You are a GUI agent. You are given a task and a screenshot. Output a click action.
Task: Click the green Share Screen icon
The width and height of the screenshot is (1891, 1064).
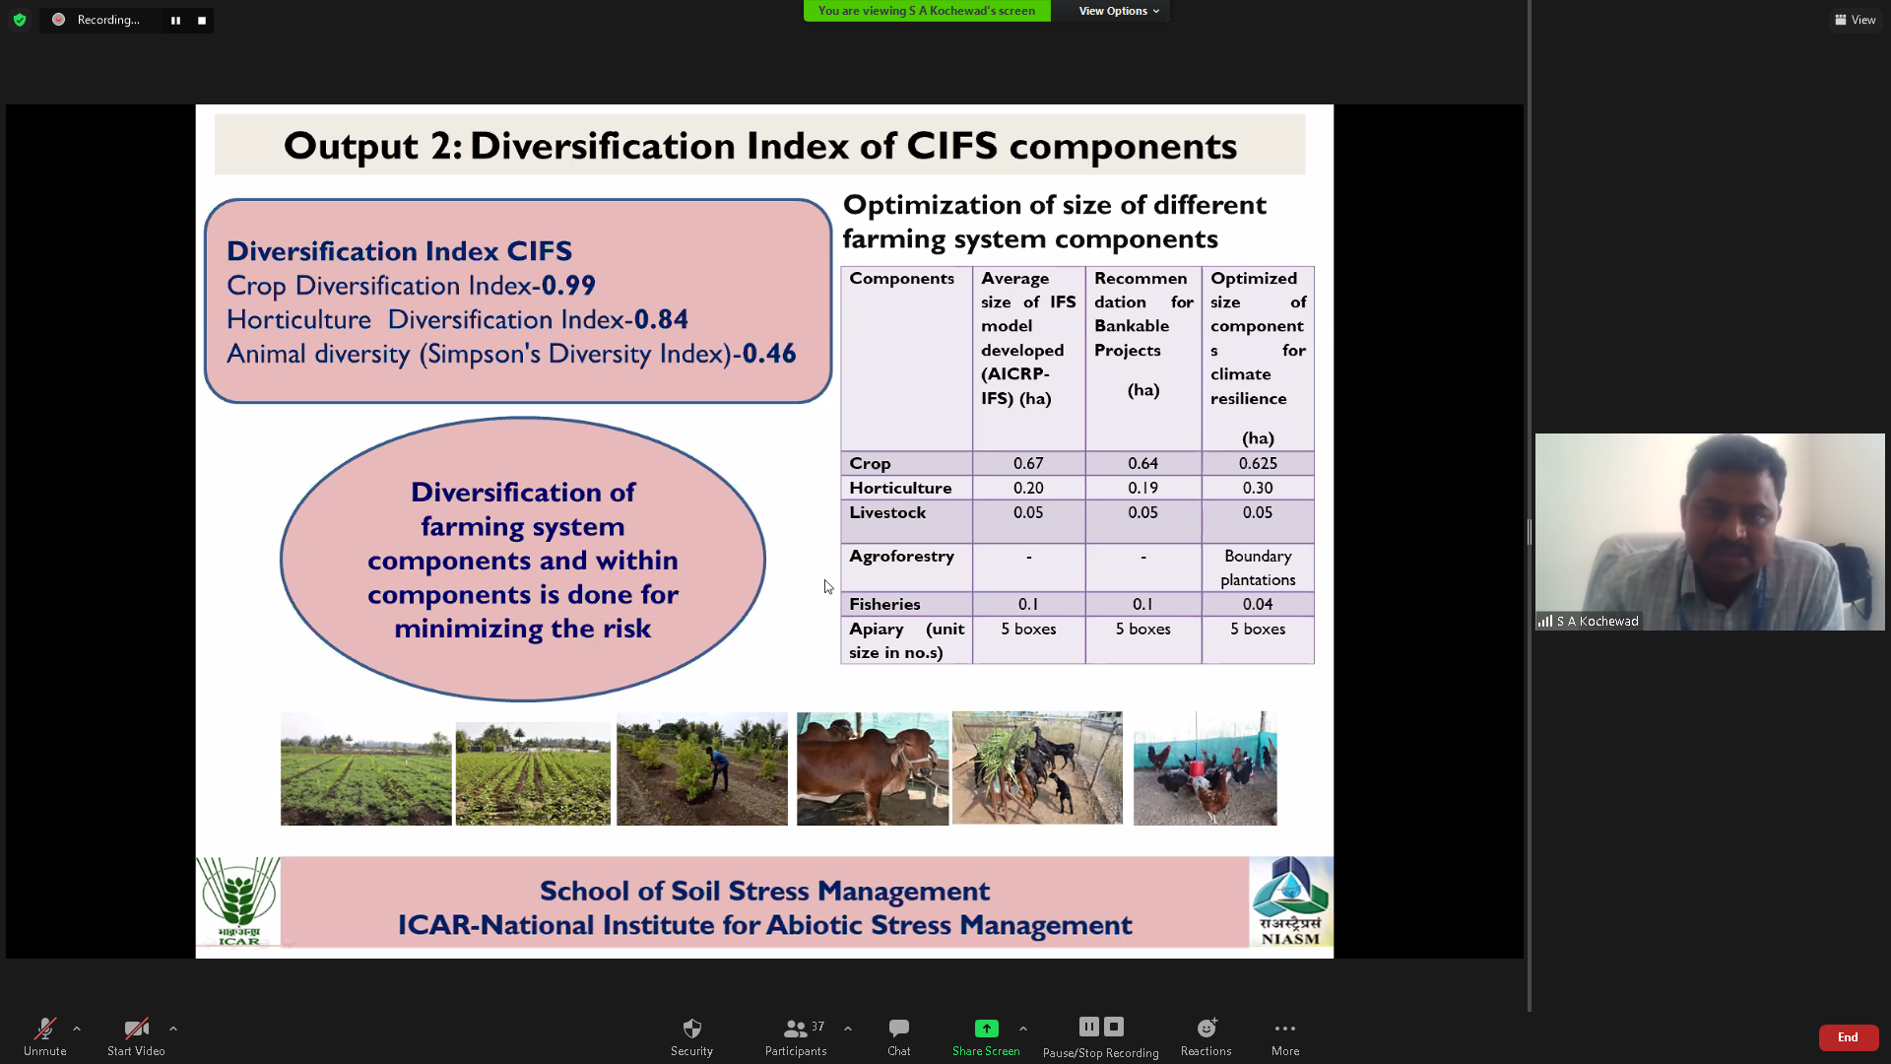pyautogui.click(x=986, y=1029)
